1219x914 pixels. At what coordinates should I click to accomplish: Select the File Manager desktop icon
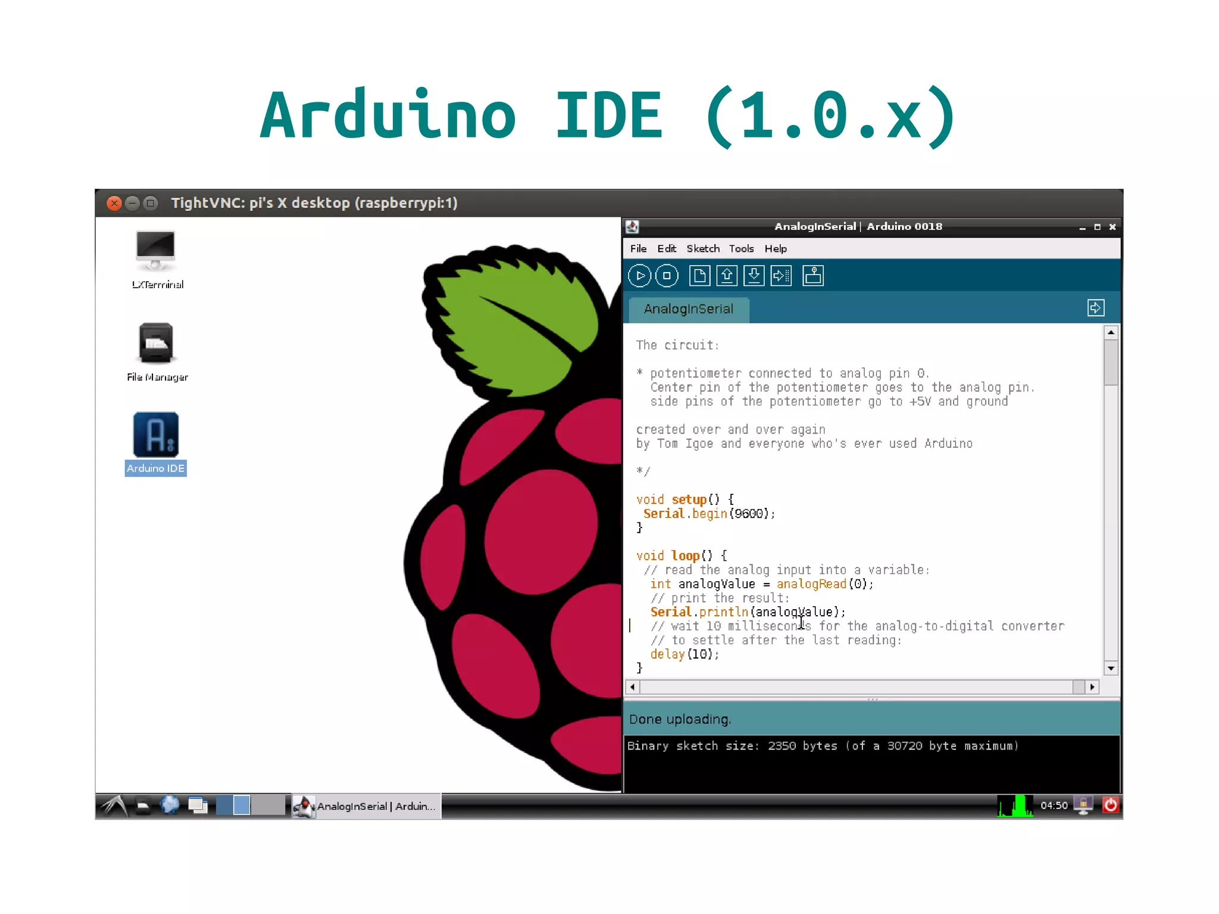coord(157,352)
